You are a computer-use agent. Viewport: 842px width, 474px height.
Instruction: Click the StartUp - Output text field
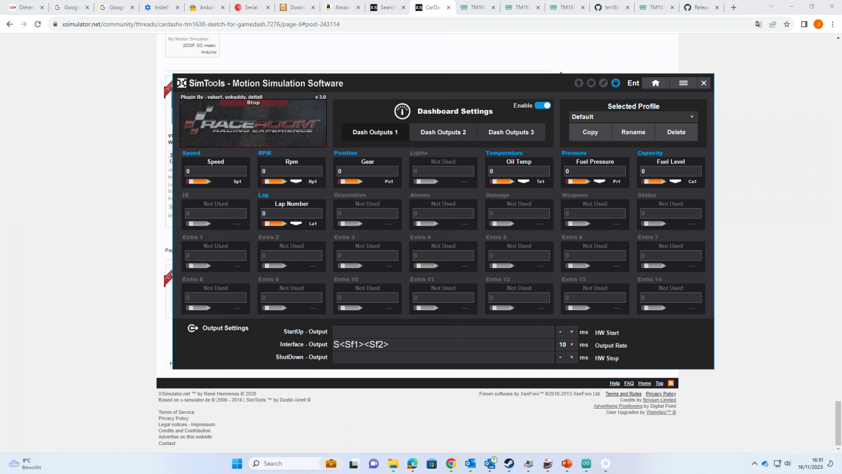[443, 332]
